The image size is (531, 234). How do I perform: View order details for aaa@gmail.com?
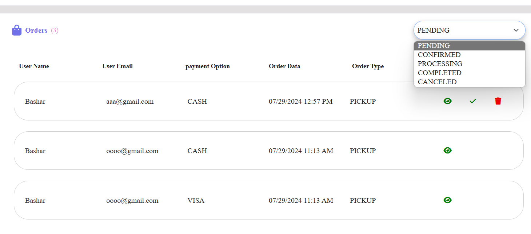coord(448,101)
